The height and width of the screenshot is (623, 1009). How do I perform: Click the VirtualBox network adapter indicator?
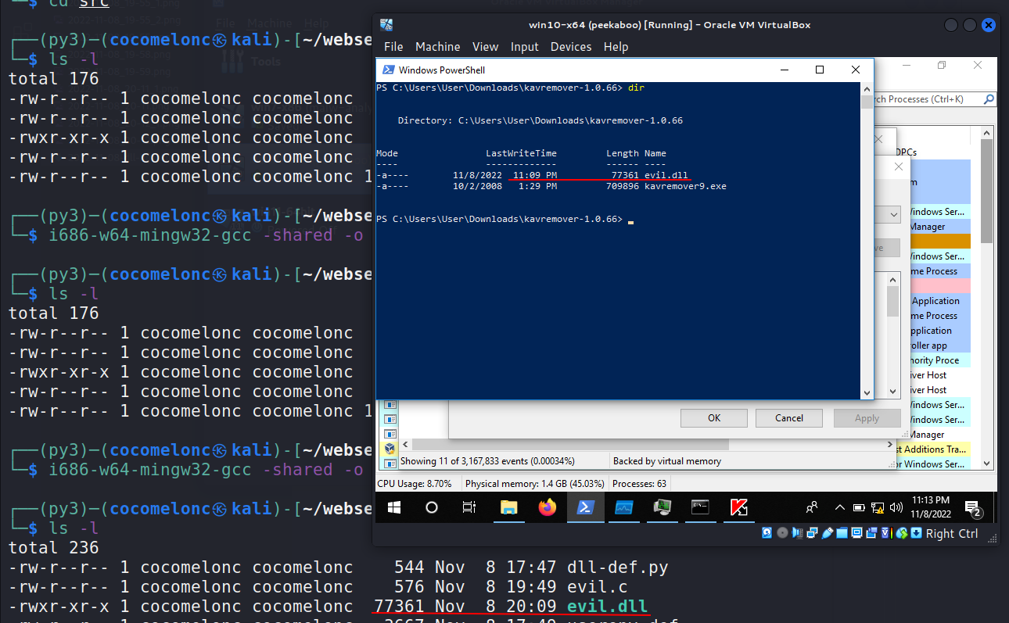(x=812, y=533)
